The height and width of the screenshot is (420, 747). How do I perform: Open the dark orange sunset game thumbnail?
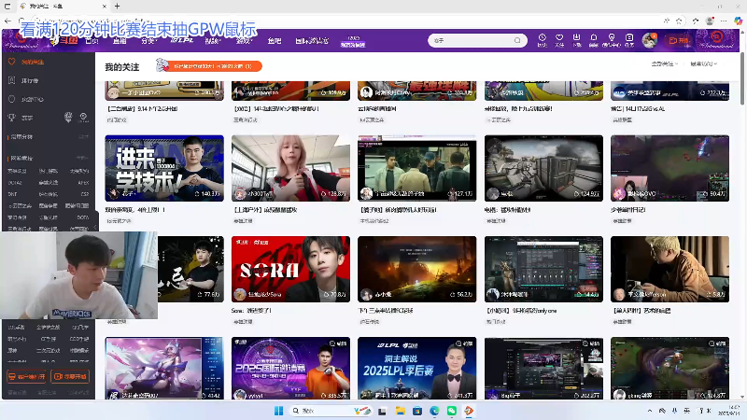416,269
